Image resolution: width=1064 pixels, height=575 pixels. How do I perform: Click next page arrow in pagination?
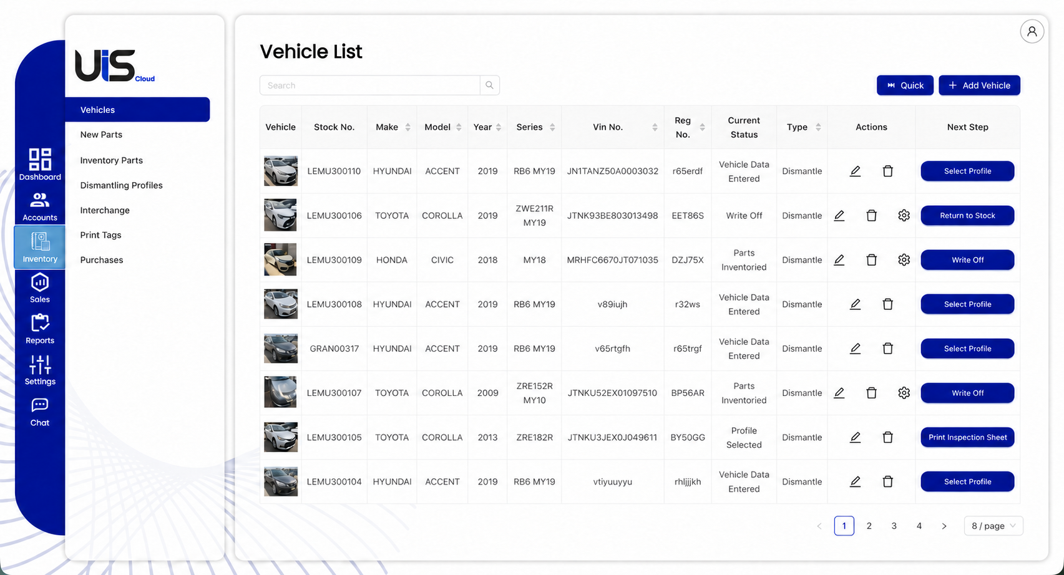tap(944, 526)
